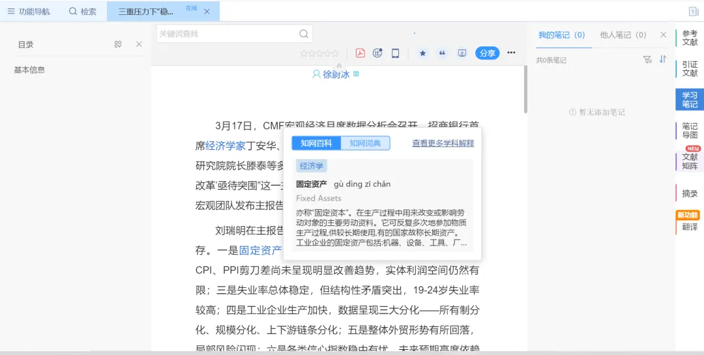Viewport: 704px width, 355px height.
Task: Open 参考文献 side panel
Action: point(690,38)
